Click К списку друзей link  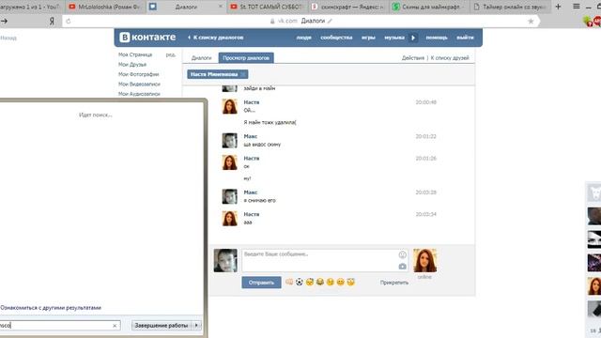click(450, 58)
